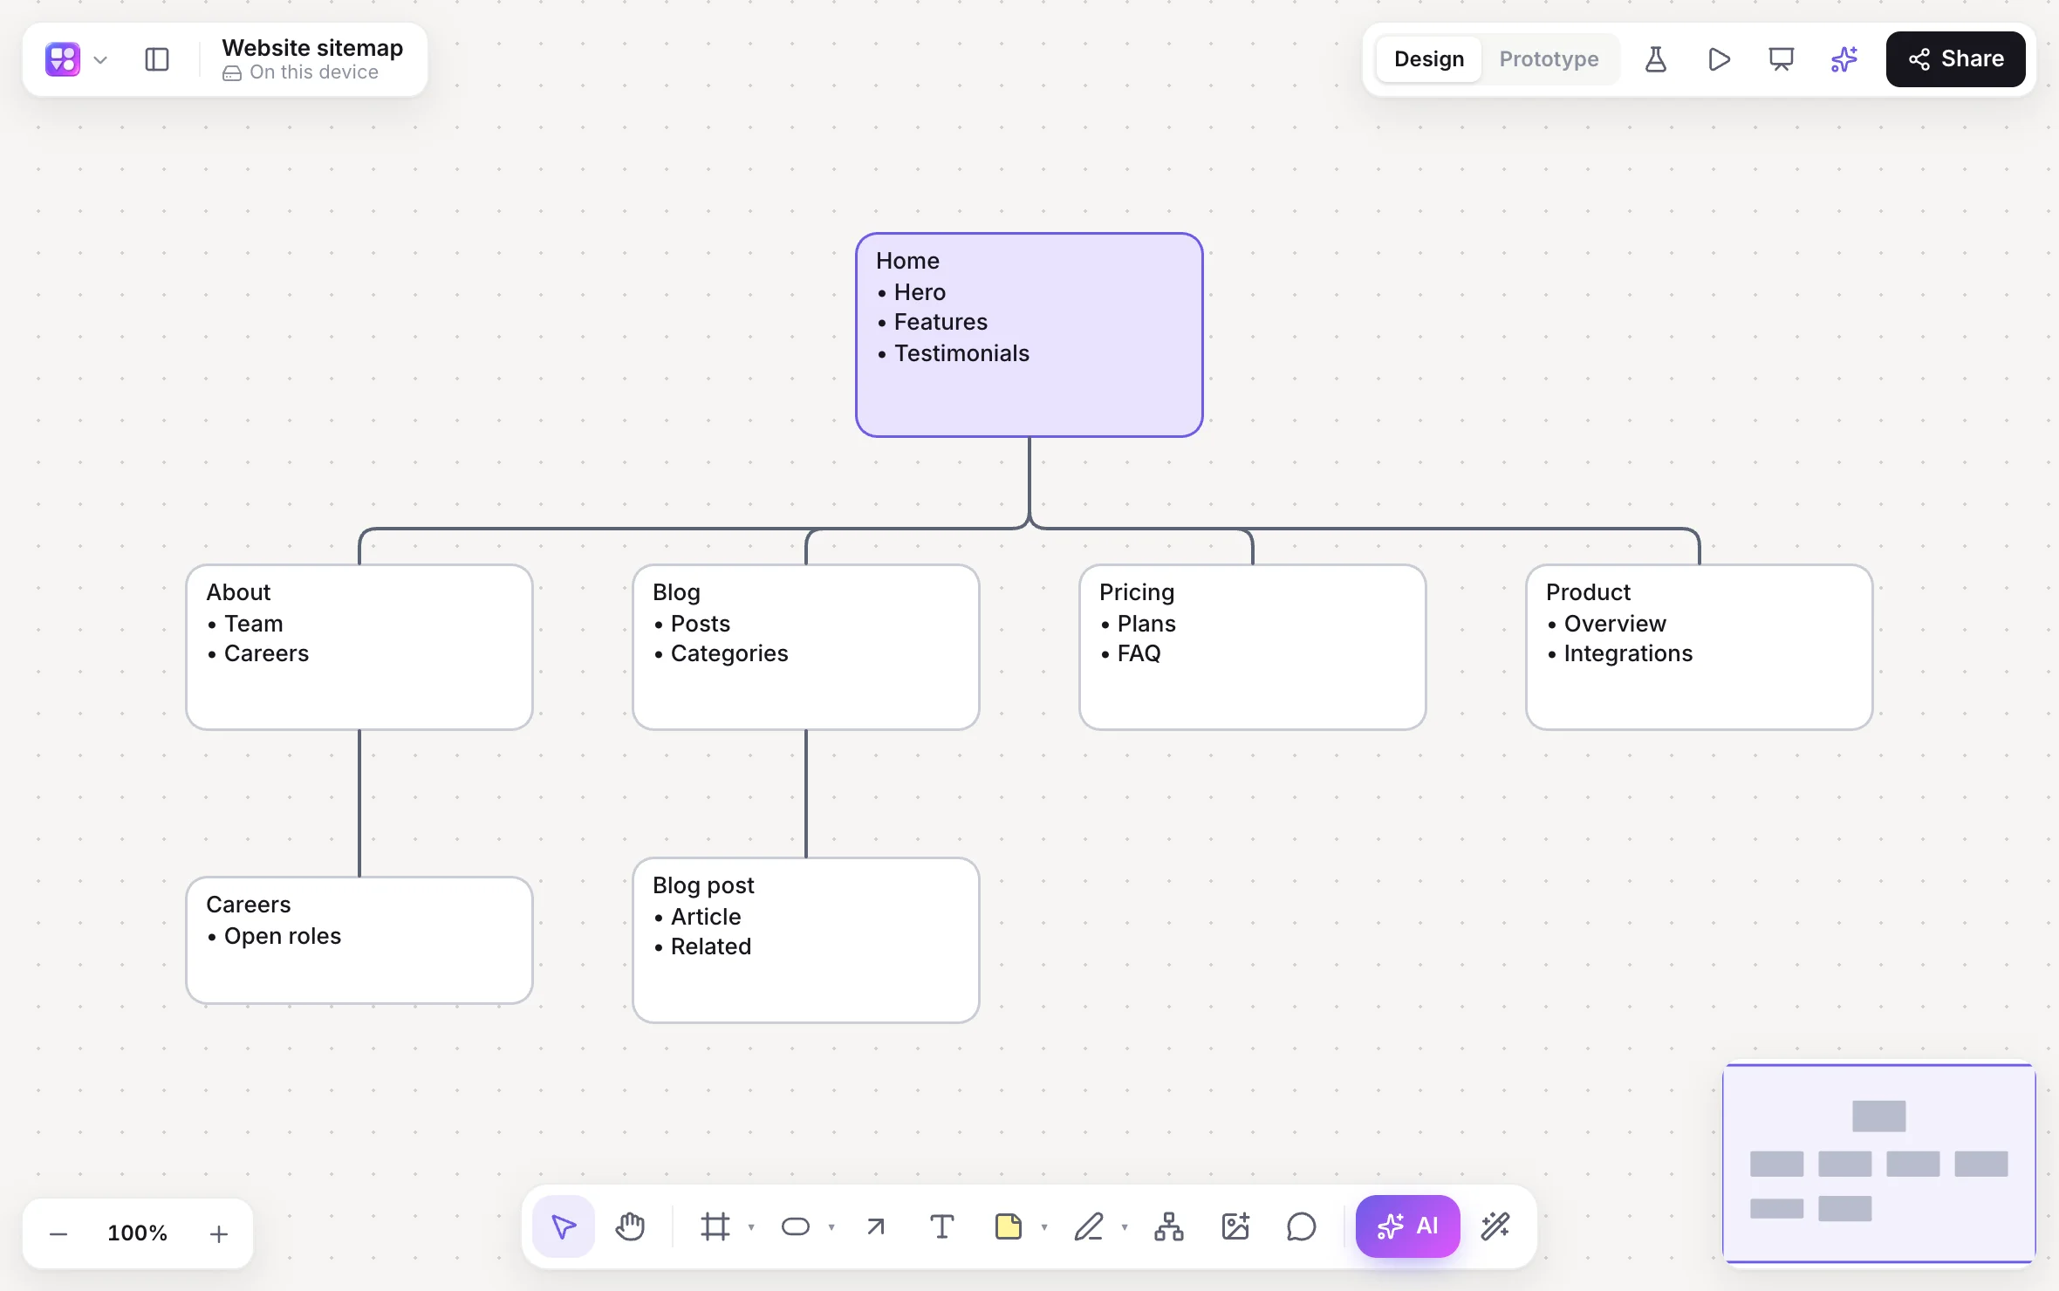Choose the text tool

click(942, 1226)
